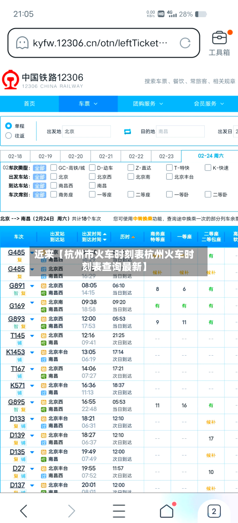Click the 过 pass-through icon for K571

[43, 393]
